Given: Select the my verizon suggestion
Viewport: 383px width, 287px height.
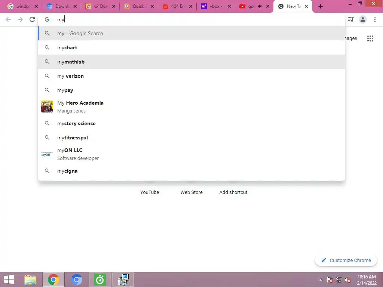Looking at the screenshot, I should (191, 76).
